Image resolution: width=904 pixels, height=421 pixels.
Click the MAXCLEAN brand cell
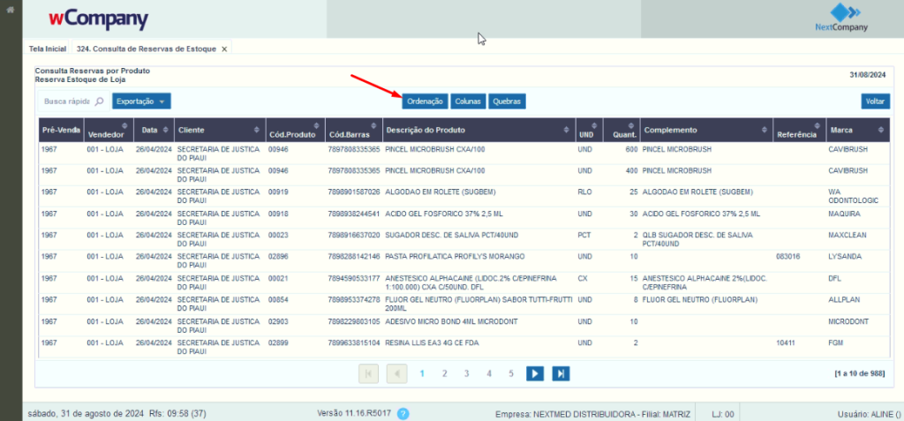point(847,236)
